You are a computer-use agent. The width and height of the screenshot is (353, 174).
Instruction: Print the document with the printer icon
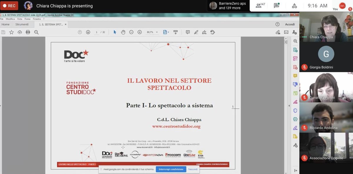pos(28,32)
